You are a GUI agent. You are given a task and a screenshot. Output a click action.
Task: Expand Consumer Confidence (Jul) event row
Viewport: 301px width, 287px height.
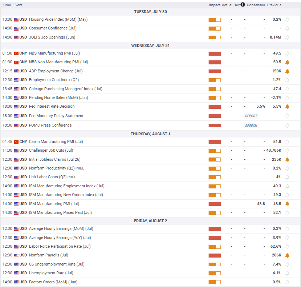click(x=150, y=28)
